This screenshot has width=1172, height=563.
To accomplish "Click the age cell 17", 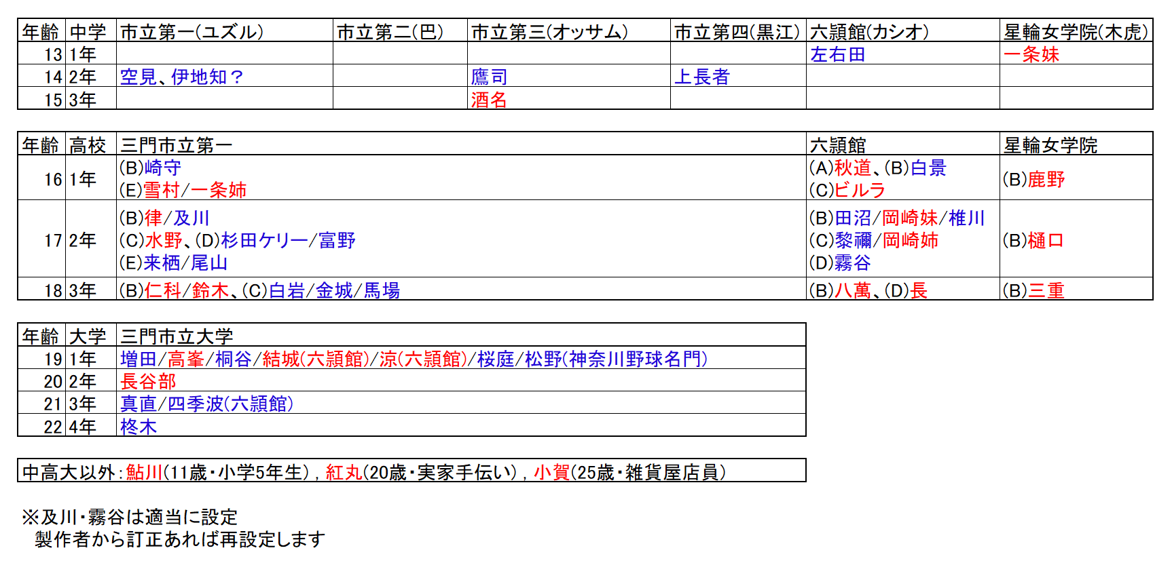I will [x=42, y=239].
